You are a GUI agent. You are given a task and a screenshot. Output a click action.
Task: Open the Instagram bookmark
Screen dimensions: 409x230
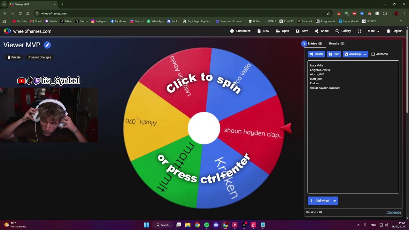pyautogui.click(x=99, y=21)
